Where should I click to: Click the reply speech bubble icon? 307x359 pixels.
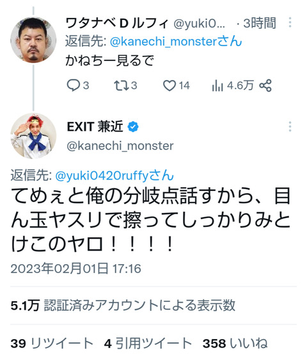[x=74, y=85]
